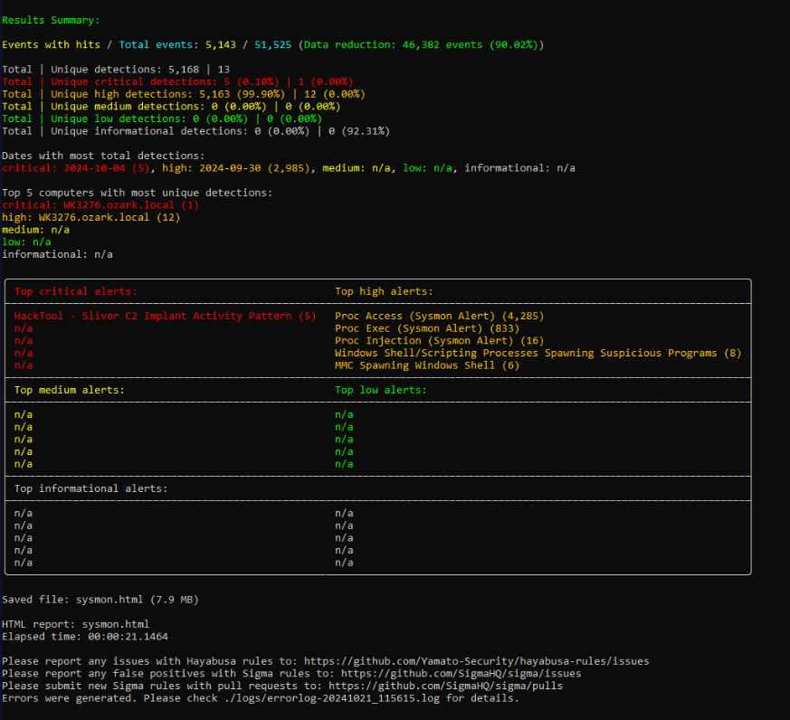Viewport: 790px width, 720px height.
Task: Click the 'Top low alerts:' header
Action: pyautogui.click(x=380, y=390)
